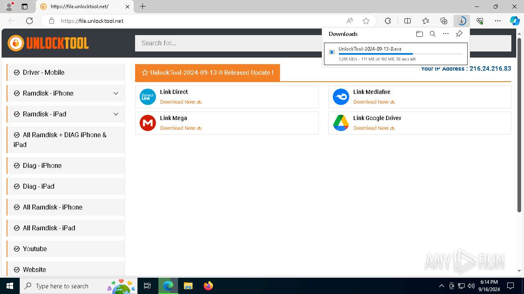Open Tab actions menu icon

25,7
